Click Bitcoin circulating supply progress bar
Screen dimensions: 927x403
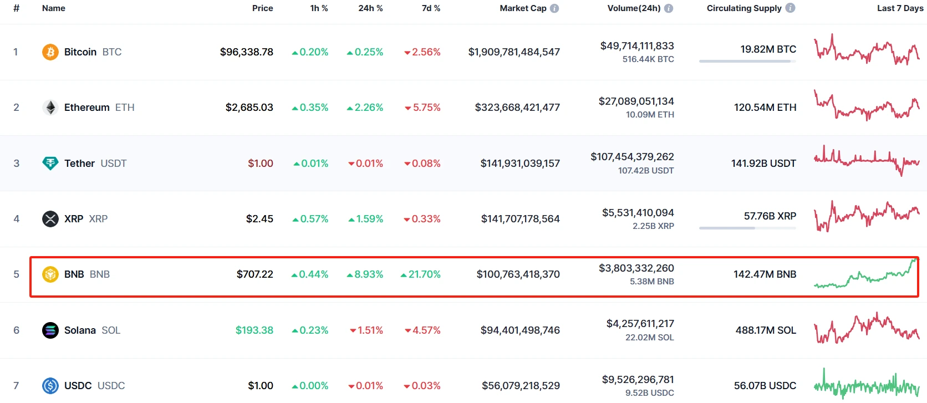[x=747, y=62]
